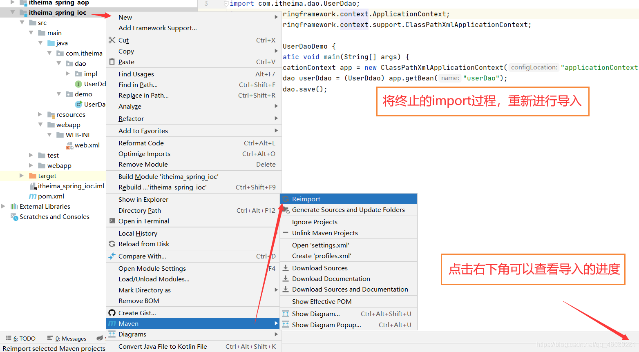This screenshot has width=639, height=352.
Task: Collapse the java source folder
Action: [x=40, y=43]
